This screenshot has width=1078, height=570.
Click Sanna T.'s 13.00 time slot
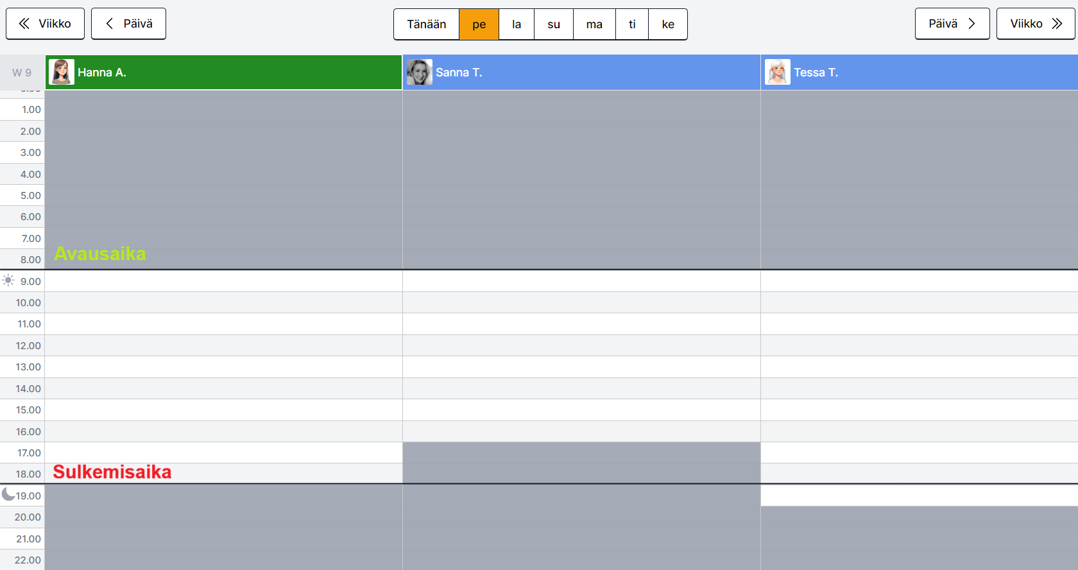point(581,367)
